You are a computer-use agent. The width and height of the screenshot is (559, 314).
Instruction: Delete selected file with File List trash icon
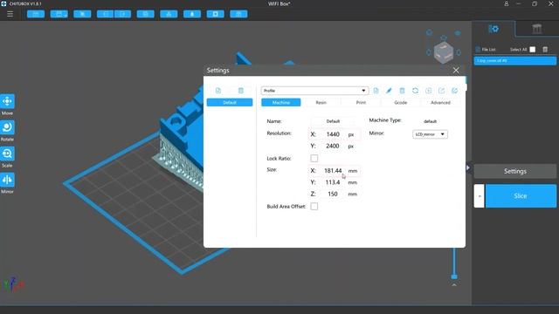pyautogui.click(x=545, y=50)
